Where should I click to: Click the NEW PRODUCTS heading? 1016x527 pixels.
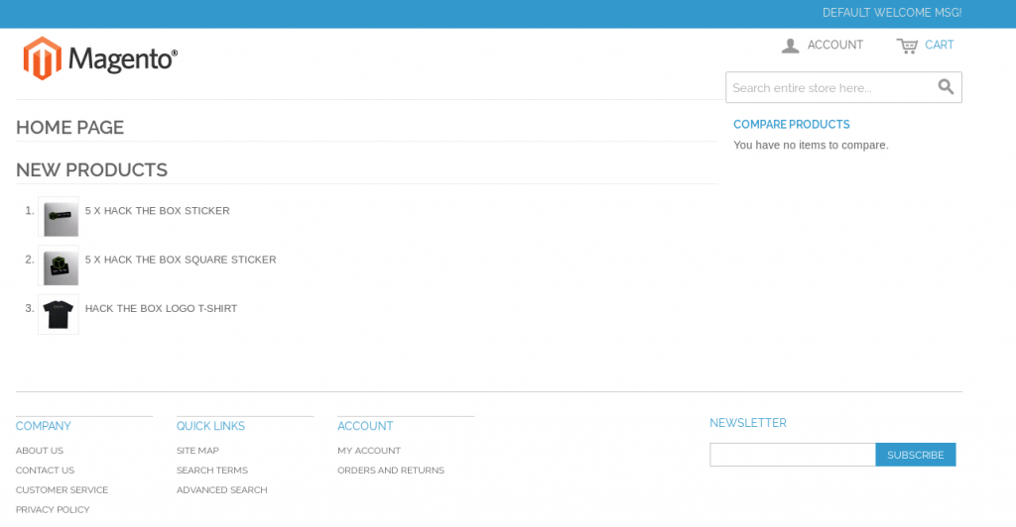[92, 170]
